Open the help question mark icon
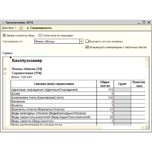This screenshot has height=152, width=152. coord(21,28)
